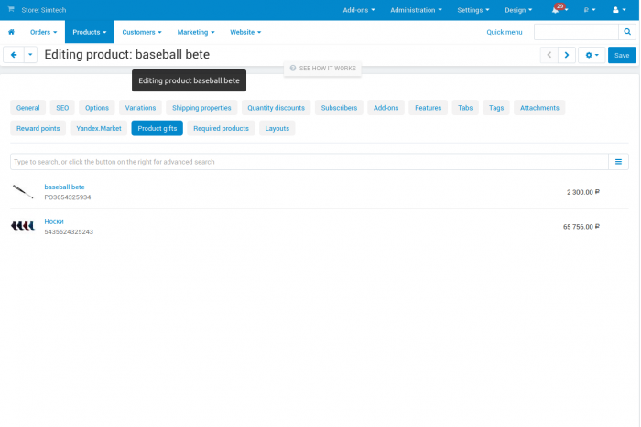Open the Tags tab
Image resolution: width=641 pixels, height=427 pixels.
click(496, 108)
